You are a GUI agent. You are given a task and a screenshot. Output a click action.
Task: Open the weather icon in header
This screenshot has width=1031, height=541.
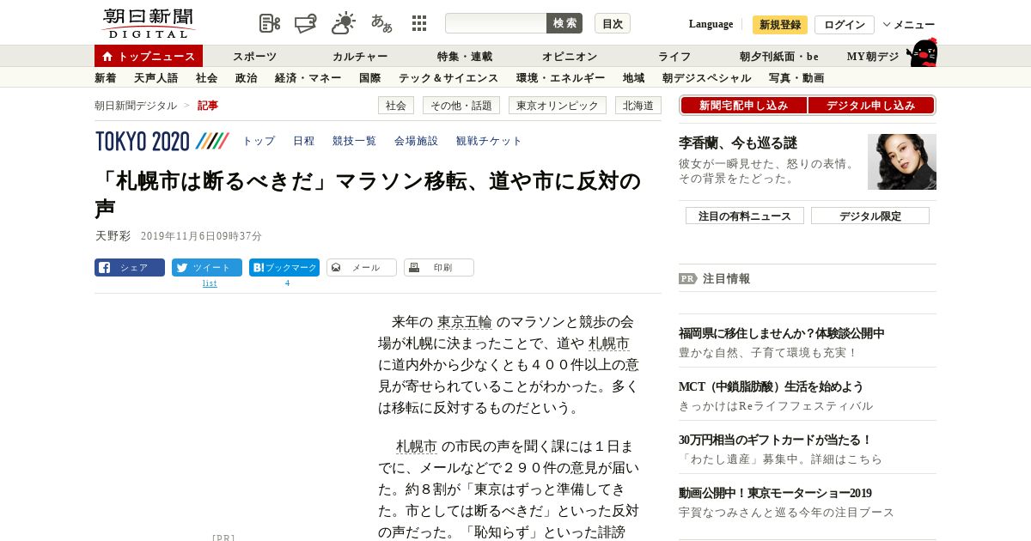click(344, 23)
